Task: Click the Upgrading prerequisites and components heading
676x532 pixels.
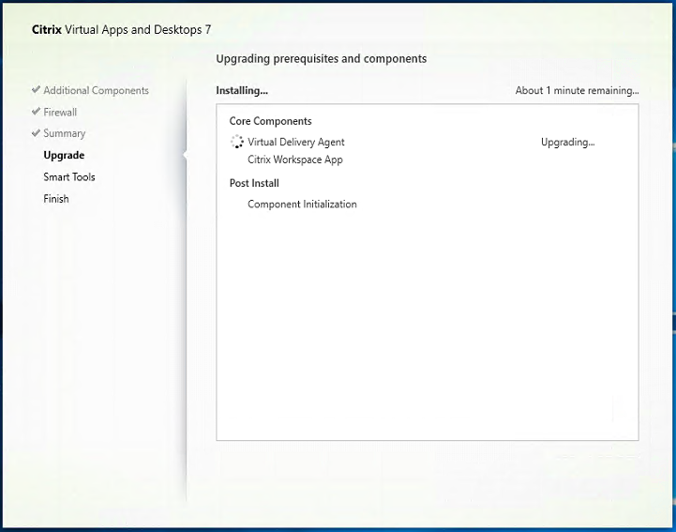Action: coord(322,59)
